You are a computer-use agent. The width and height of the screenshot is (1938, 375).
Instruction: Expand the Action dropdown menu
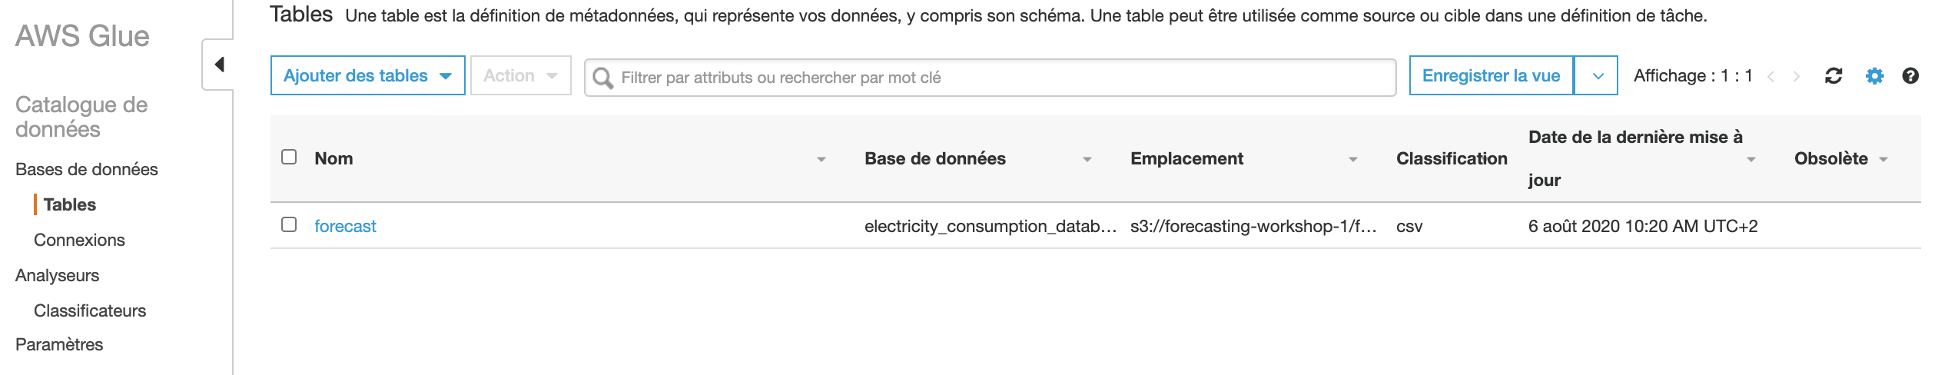(x=520, y=75)
